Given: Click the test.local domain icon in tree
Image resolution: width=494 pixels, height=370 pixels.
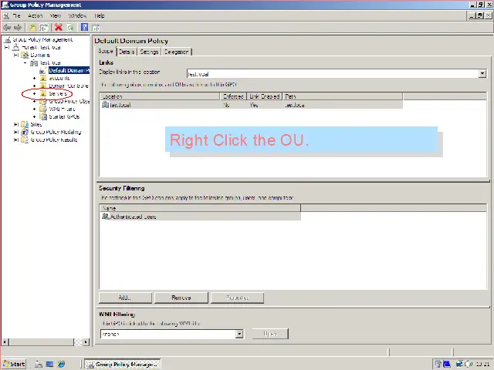Looking at the screenshot, I should [x=34, y=63].
